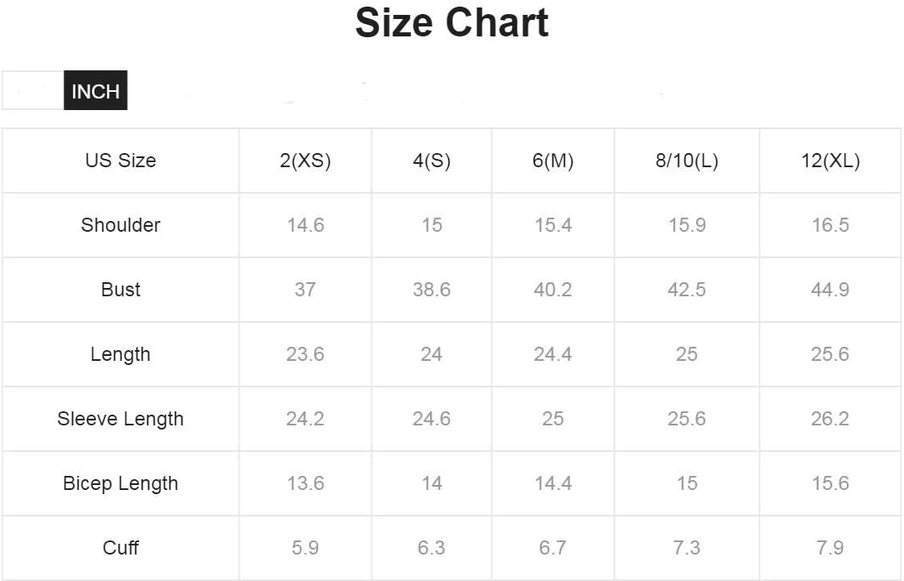Select the 14.6 shoulder value for XS
904x581 pixels.
click(306, 225)
